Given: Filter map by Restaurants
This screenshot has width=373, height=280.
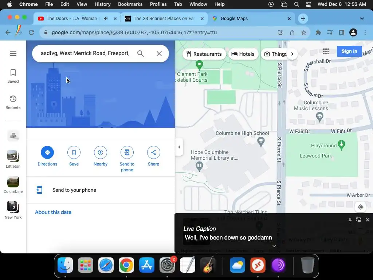Looking at the screenshot, I should coord(204,54).
